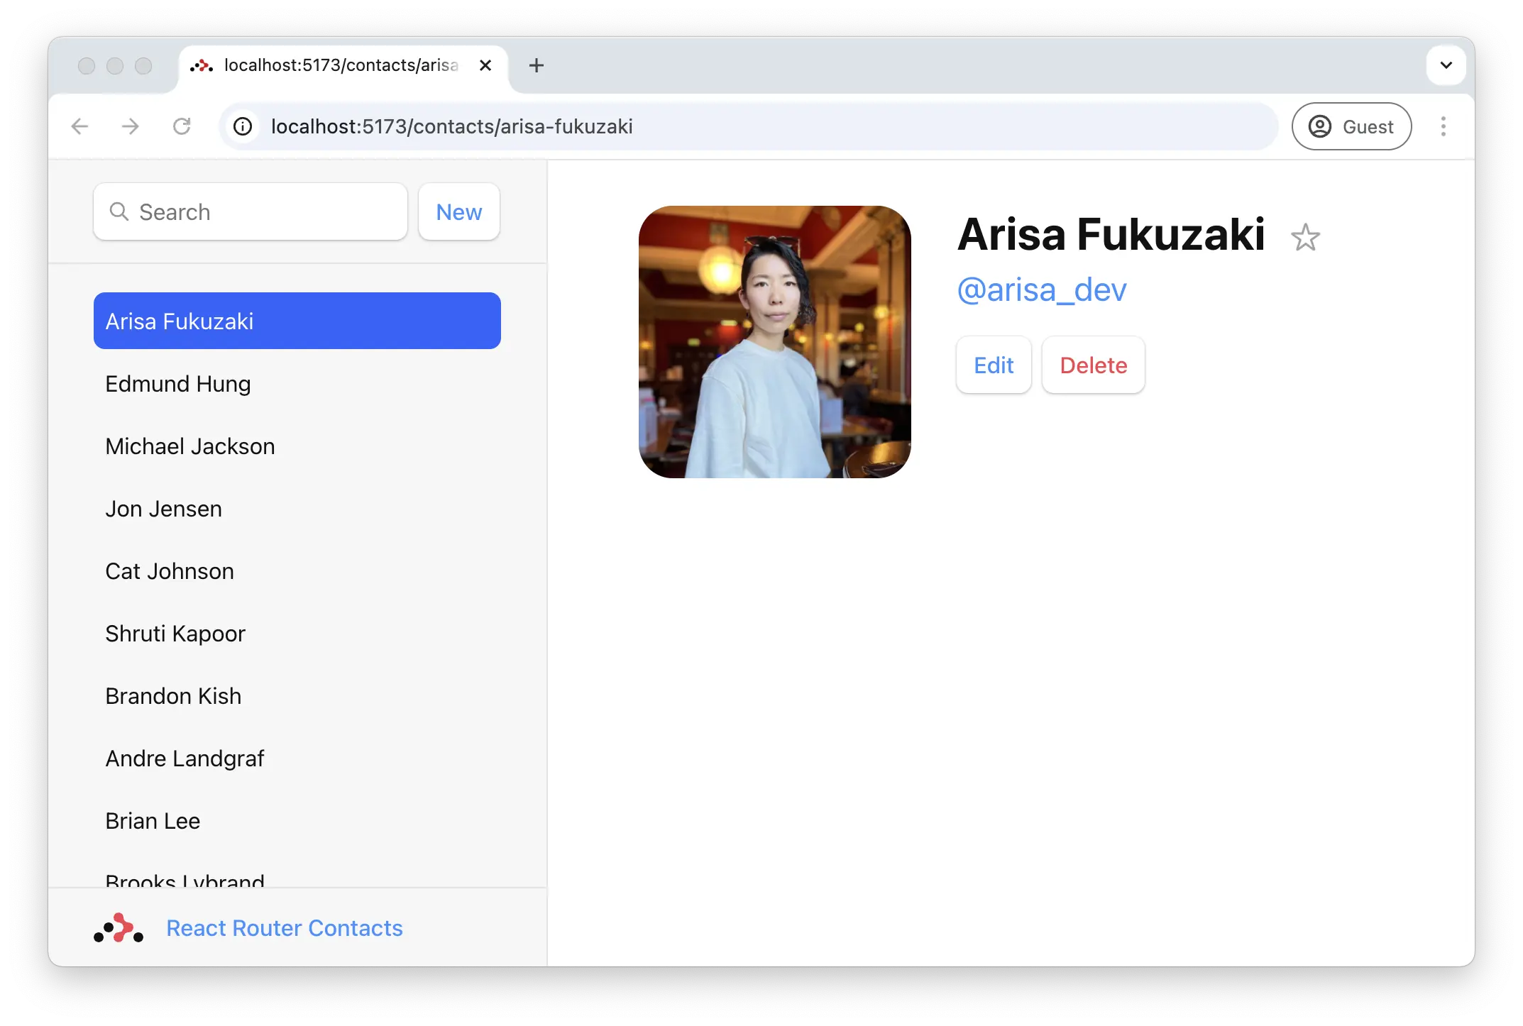The height and width of the screenshot is (1026, 1523).
Task: Select Cat Johnson in the sidebar
Action: 297,570
